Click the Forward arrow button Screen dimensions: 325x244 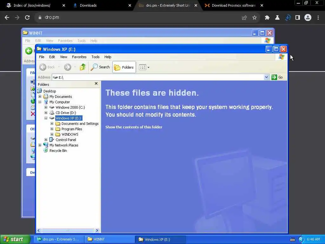(x=68, y=67)
